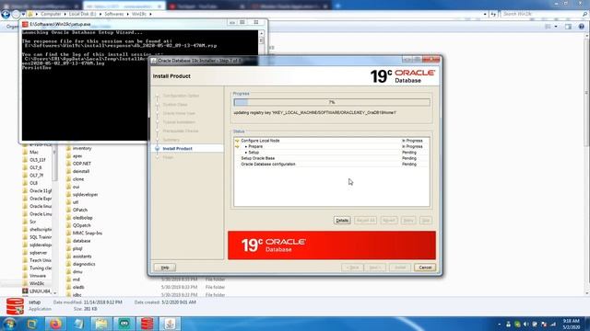590x331 pixels.
Task: Open the QOpatch folder
Action: click(82, 225)
